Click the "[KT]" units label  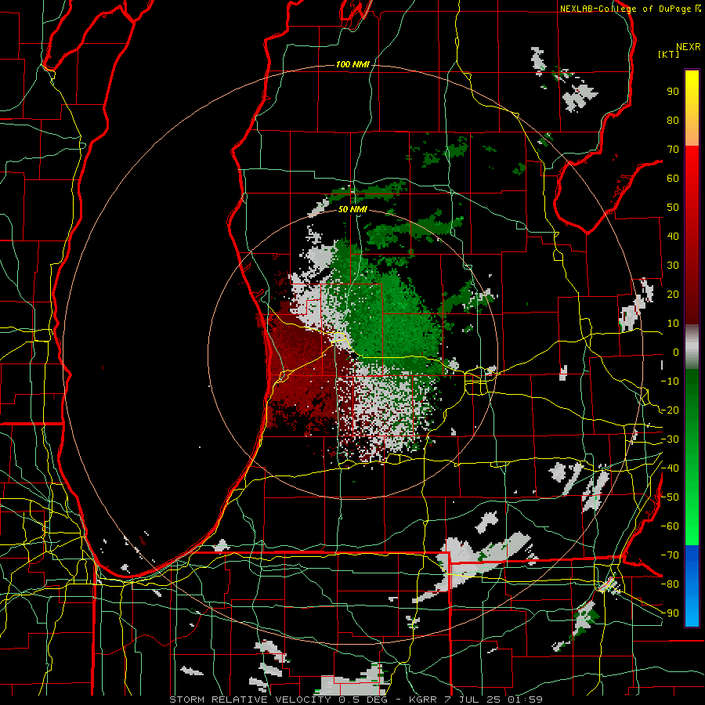point(669,54)
